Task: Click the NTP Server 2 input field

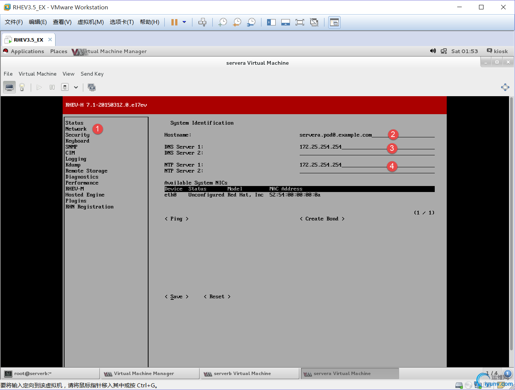Action: [367, 171]
